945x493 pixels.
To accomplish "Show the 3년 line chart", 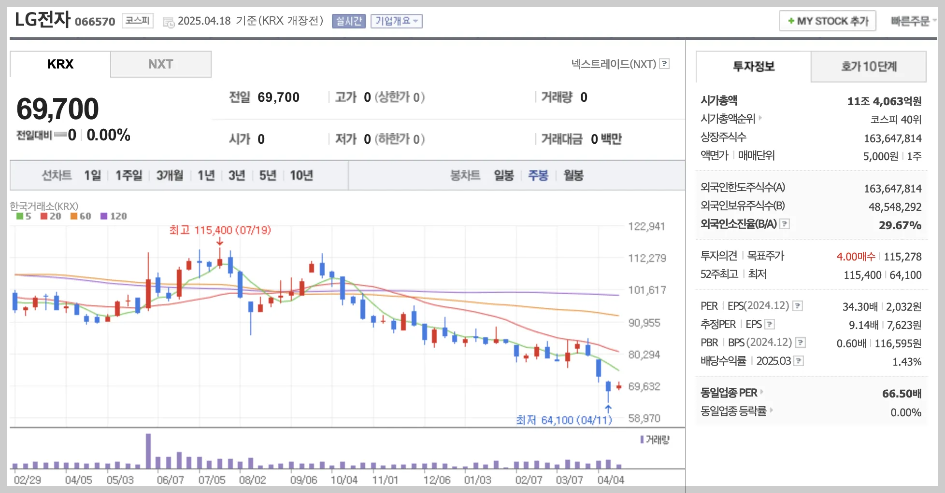I will click(x=237, y=175).
